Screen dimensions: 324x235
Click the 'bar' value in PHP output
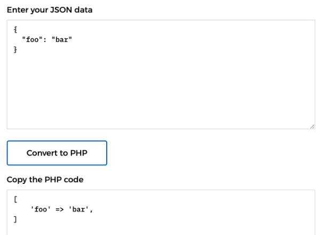[x=79, y=209]
